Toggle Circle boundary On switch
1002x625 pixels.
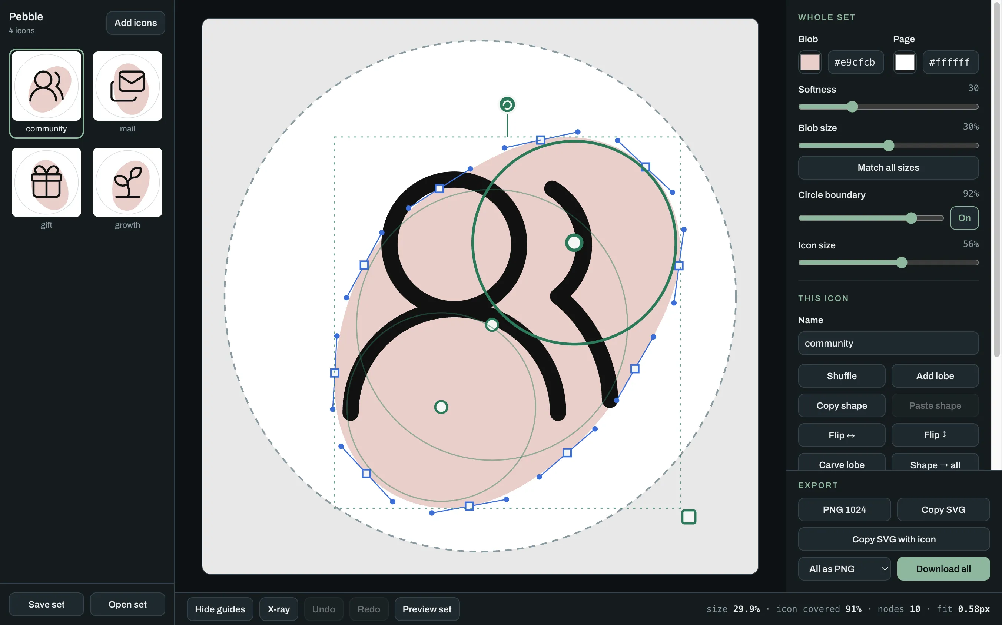964,218
